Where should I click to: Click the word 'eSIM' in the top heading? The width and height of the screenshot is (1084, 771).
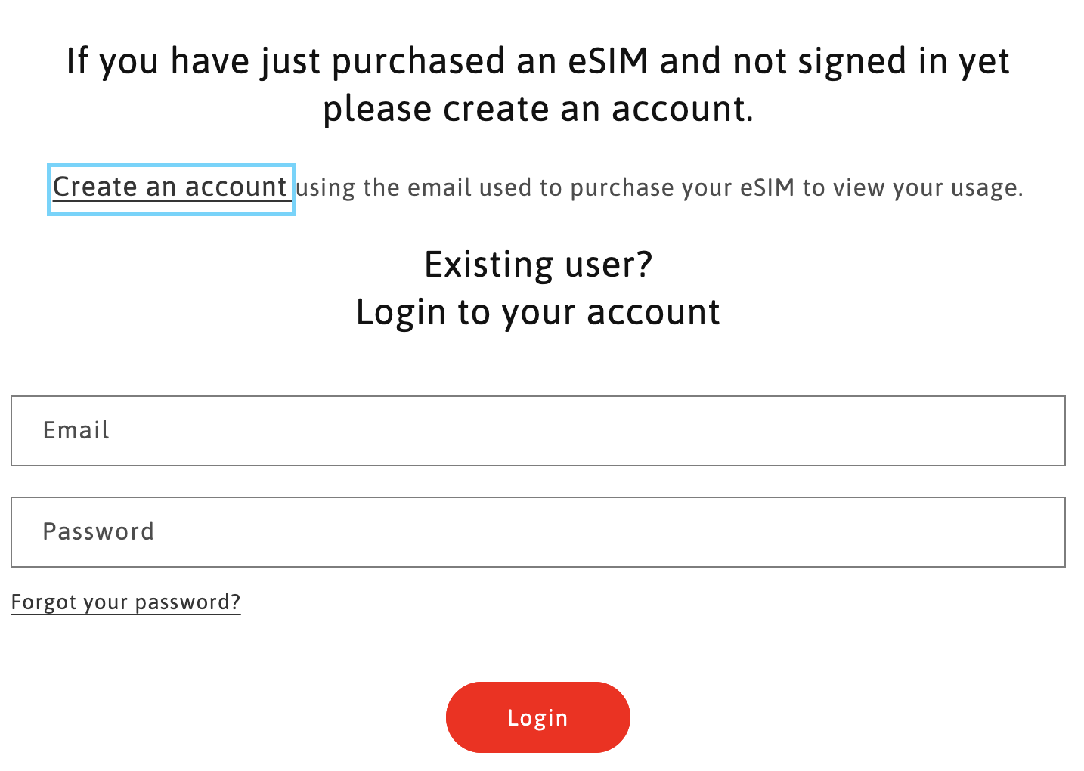608,61
